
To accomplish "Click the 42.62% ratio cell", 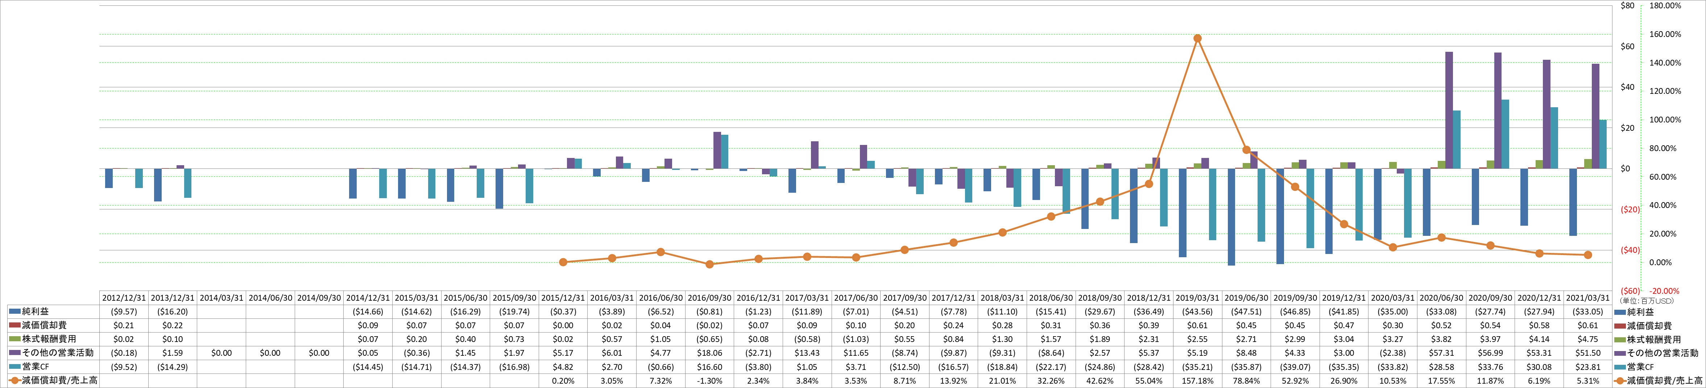I will click(1100, 381).
